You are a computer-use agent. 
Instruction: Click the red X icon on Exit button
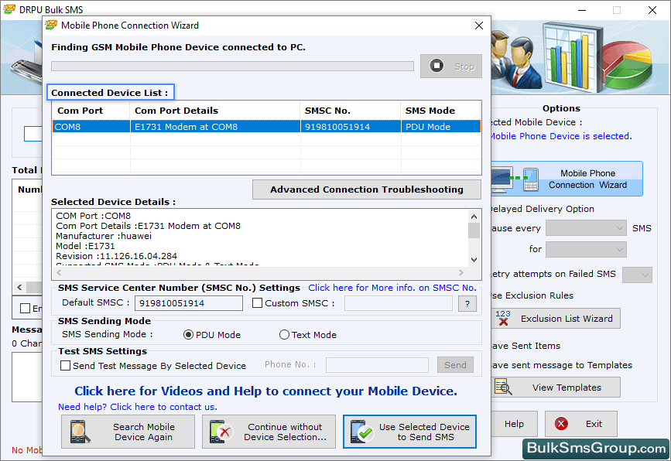tap(561, 424)
